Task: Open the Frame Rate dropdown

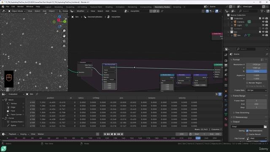Action: tap(256, 90)
